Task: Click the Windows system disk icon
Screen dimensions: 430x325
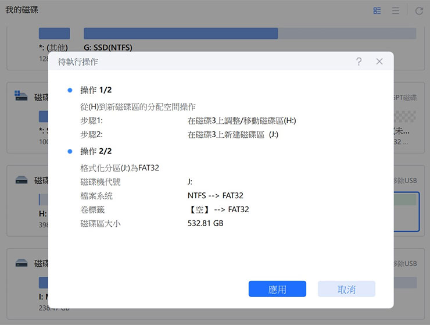Action: coord(21,96)
